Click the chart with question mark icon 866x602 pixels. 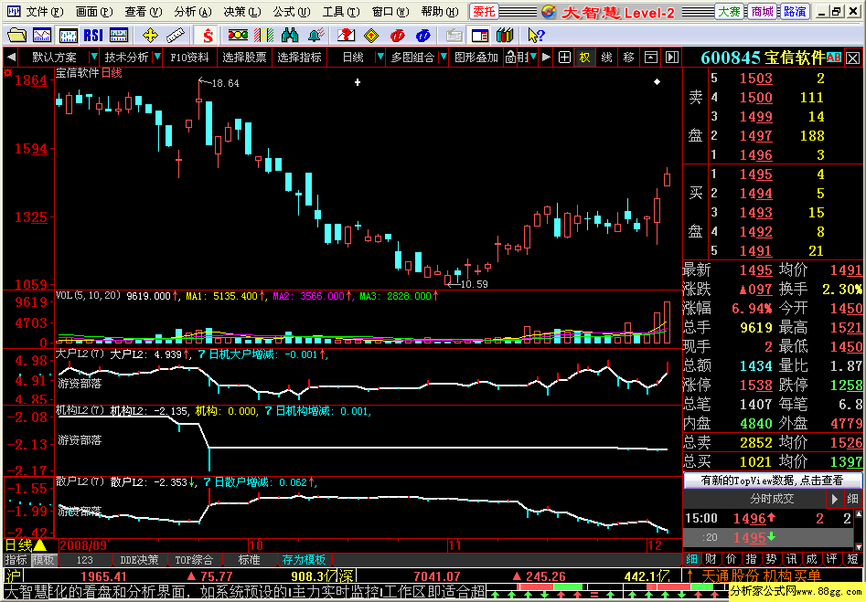tap(347, 36)
